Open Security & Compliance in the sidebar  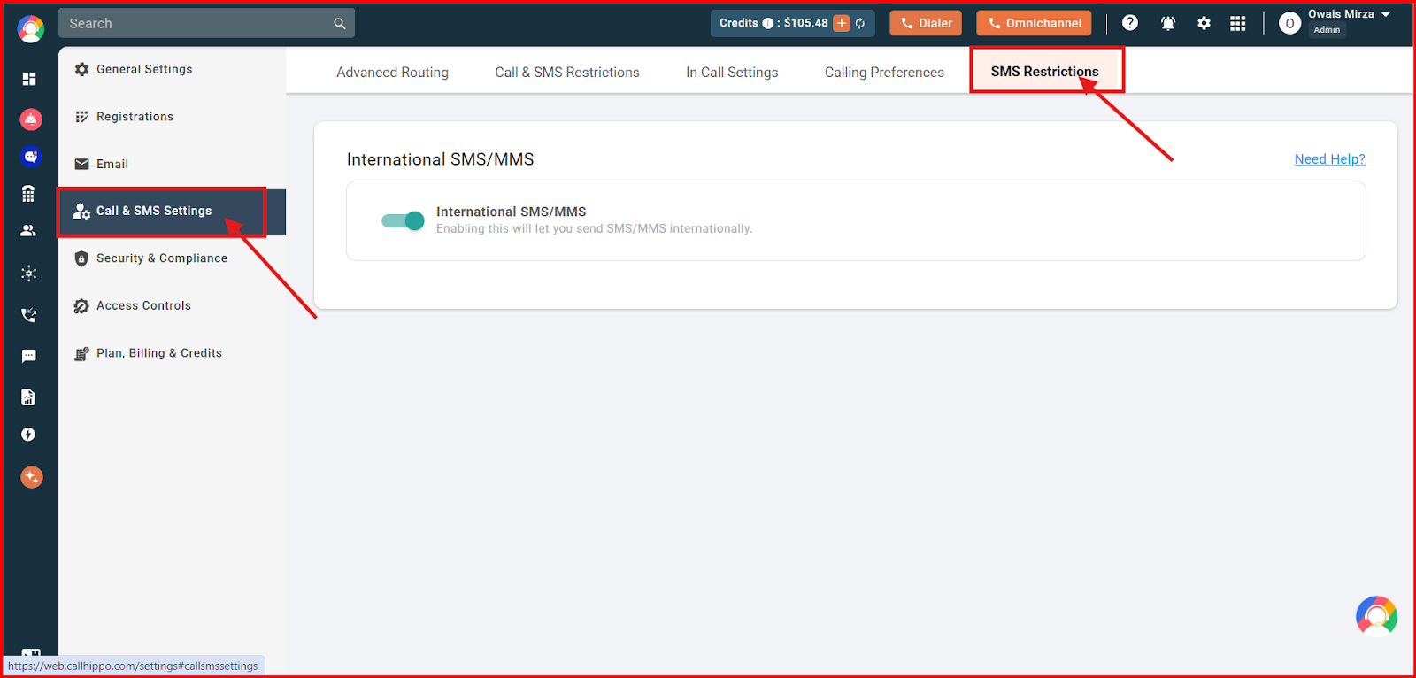click(x=172, y=258)
